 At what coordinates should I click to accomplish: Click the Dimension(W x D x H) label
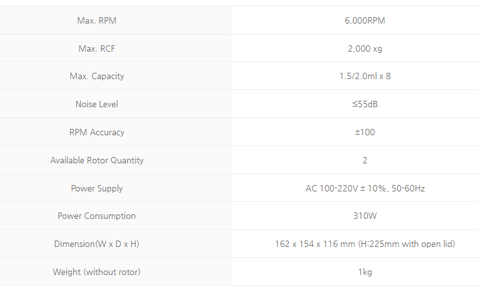97,244
